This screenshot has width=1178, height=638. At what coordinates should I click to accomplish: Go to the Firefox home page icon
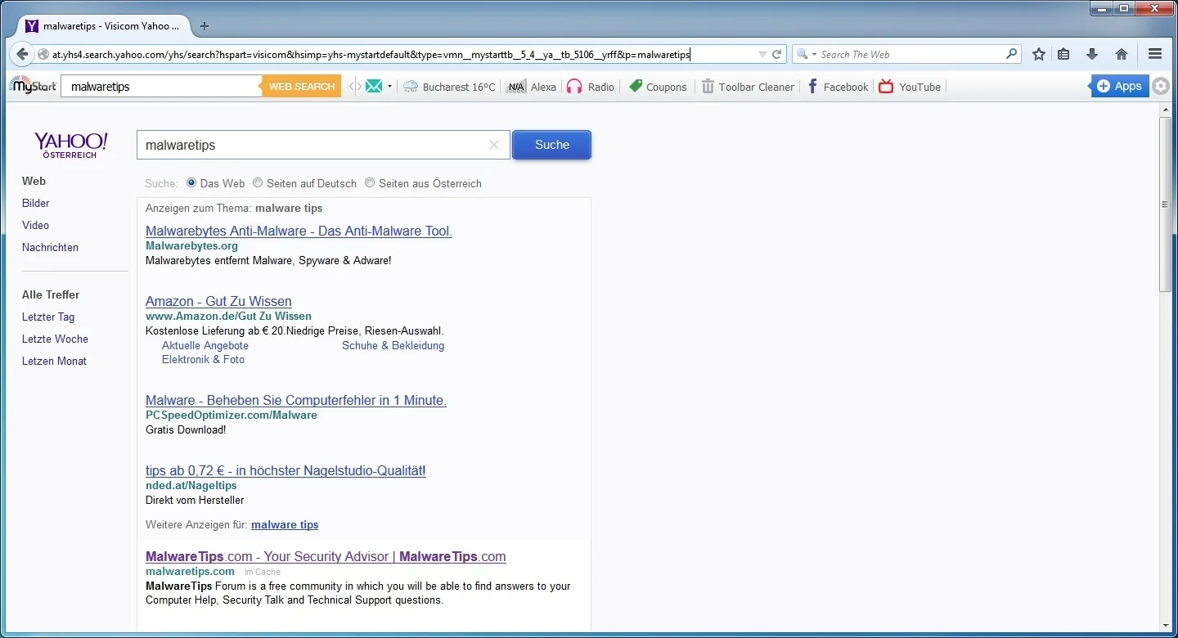(x=1122, y=54)
